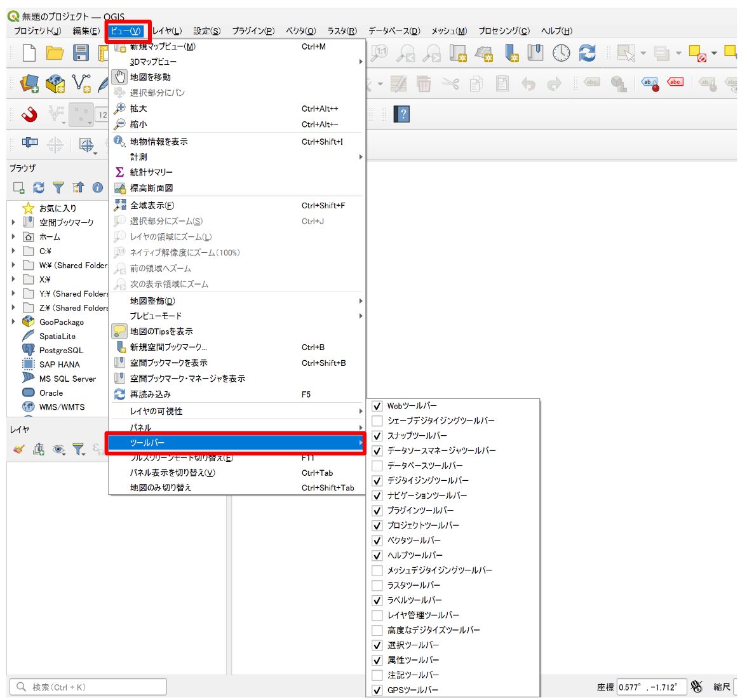Open the プロジェクト menu

click(37, 31)
